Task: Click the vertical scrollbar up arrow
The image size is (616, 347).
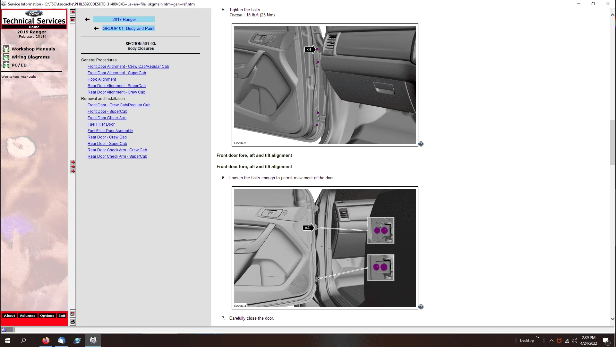Action: 612,15
